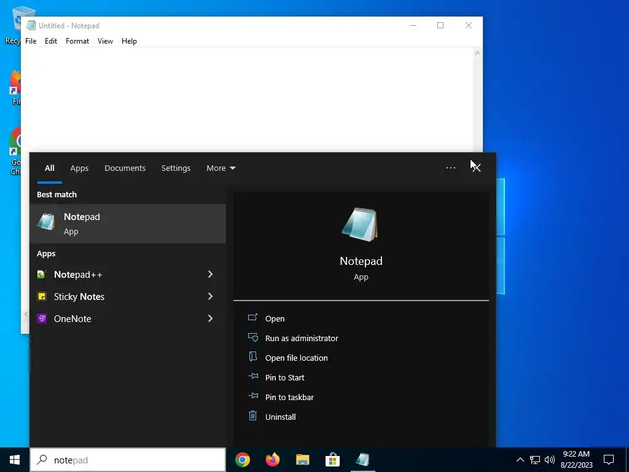The width and height of the screenshot is (629, 472).
Task: Open the notification center icon
Action: (x=609, y=460)
